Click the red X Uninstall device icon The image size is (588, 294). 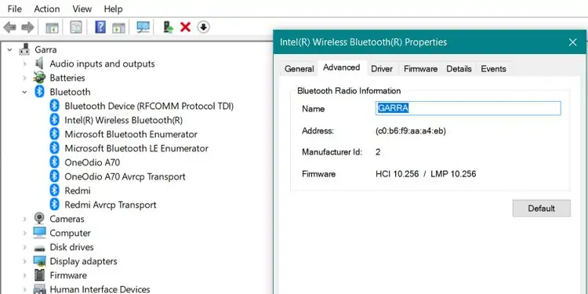tap(185, 27)
